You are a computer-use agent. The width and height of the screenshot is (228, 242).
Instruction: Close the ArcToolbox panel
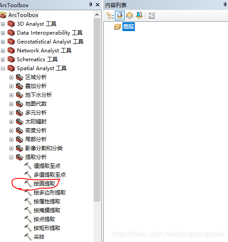98,5
